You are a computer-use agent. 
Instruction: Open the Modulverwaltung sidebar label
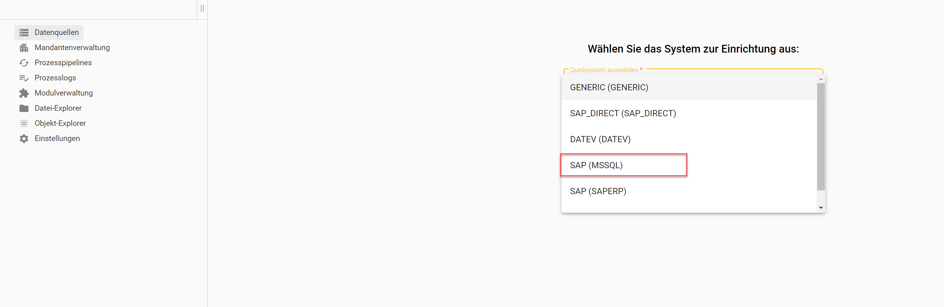(64, 93)
